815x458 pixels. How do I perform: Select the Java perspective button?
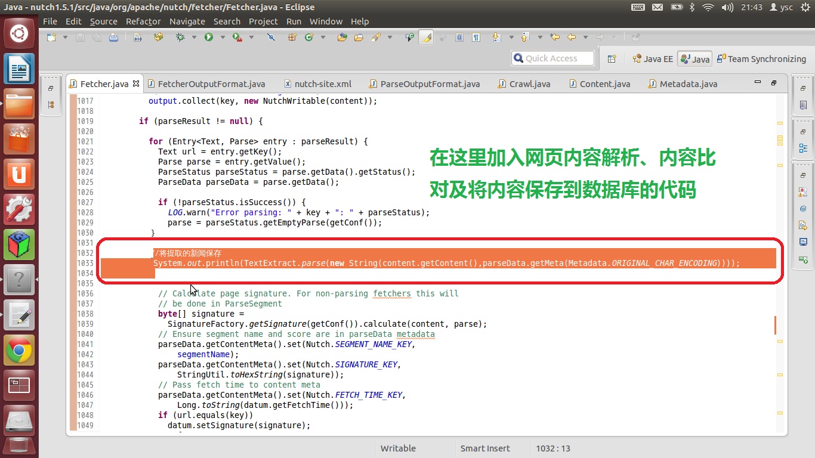(x=694, y=58)
